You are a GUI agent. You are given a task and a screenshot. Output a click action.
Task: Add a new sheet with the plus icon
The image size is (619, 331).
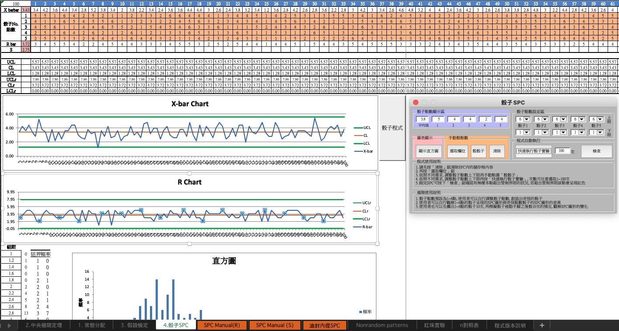[542, 325]
